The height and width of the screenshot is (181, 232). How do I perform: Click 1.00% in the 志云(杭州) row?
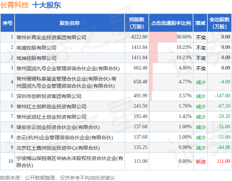tap(185, 137)
